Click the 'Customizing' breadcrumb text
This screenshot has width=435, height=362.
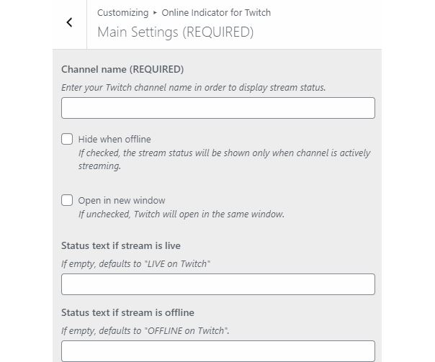(123, 13)
